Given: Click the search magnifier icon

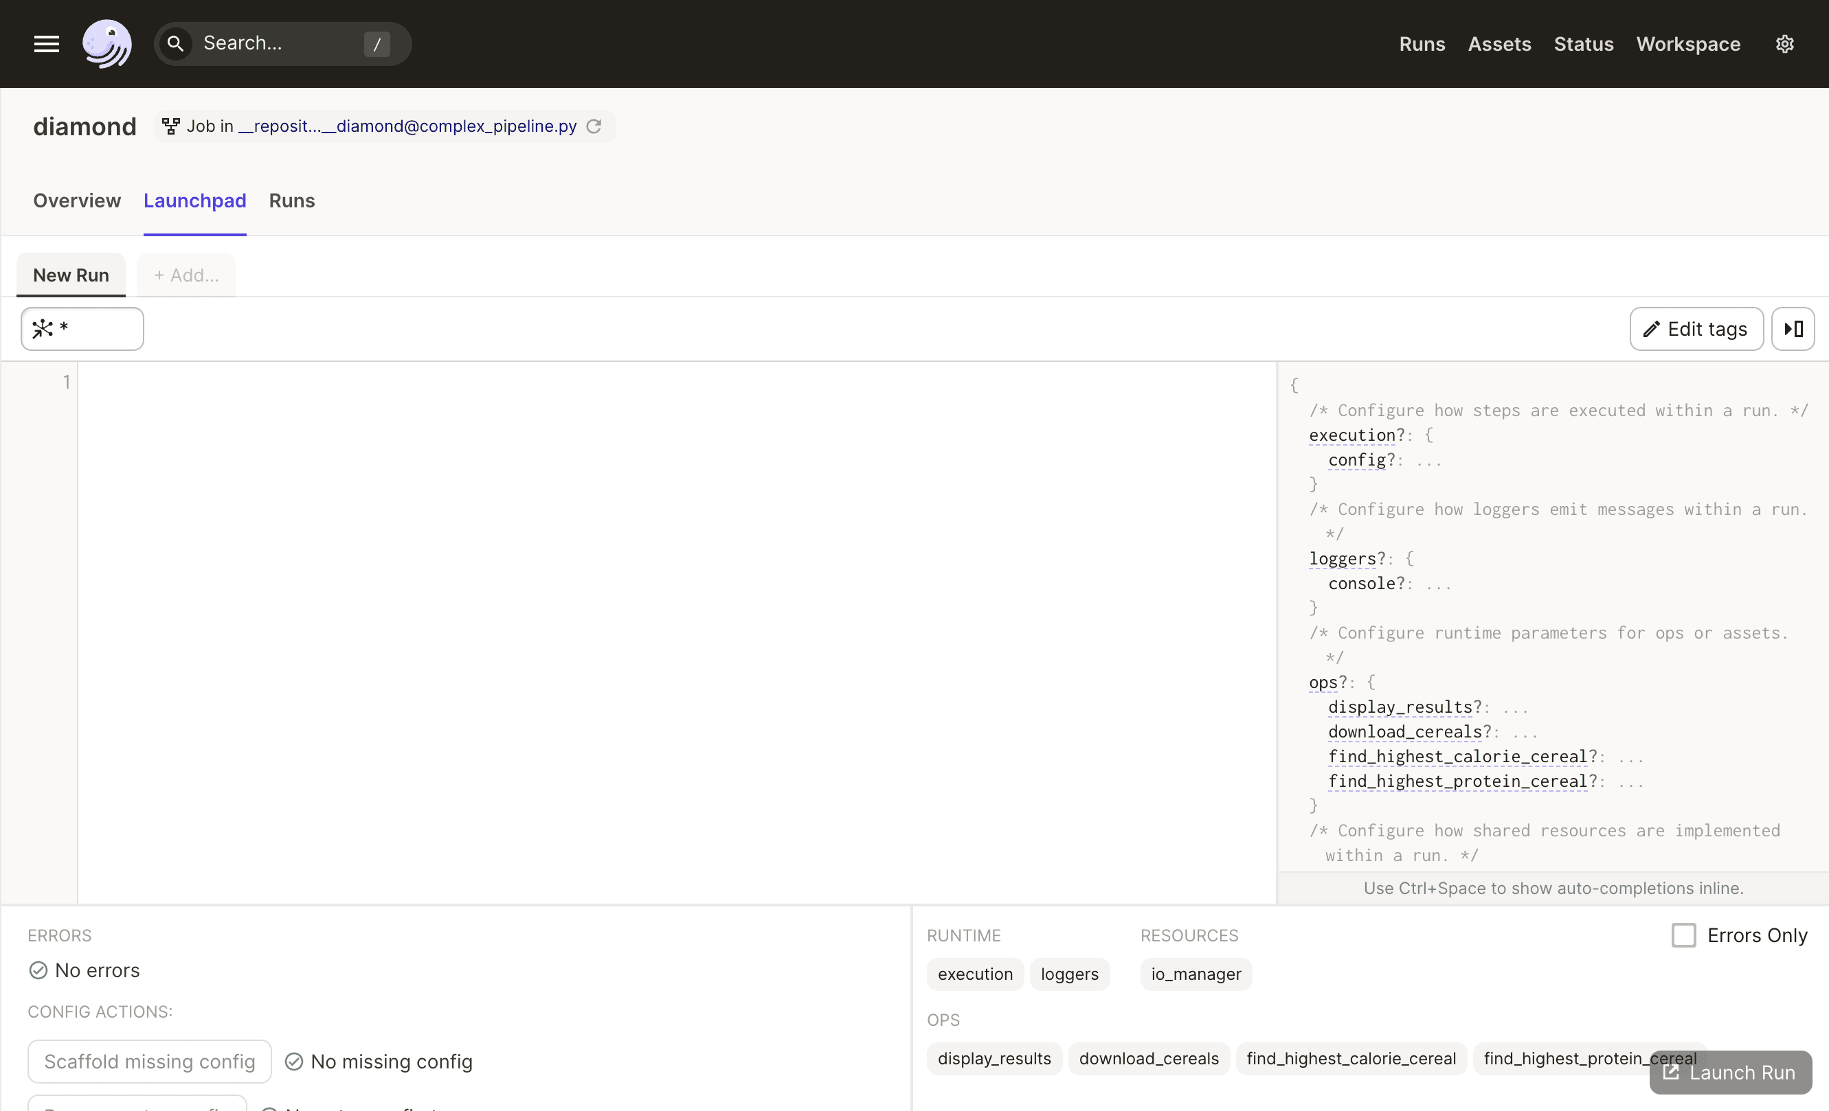Looking at the screenshot, I should pos(175,44).
